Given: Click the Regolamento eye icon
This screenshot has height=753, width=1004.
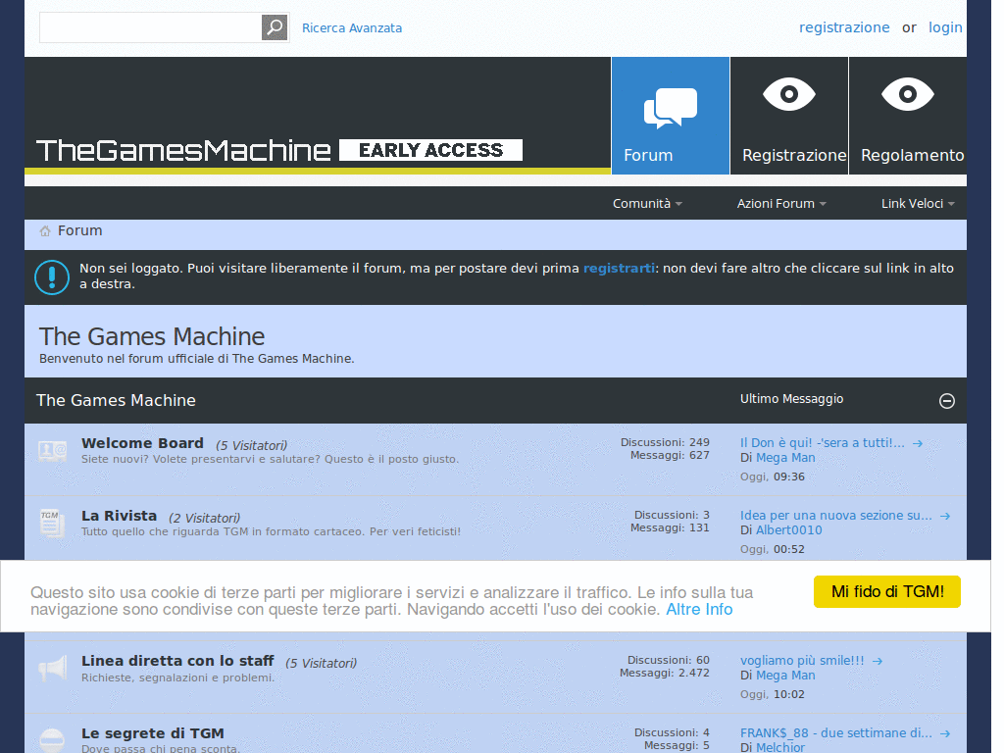Looking at the screenshot, I should pos(908,95).
